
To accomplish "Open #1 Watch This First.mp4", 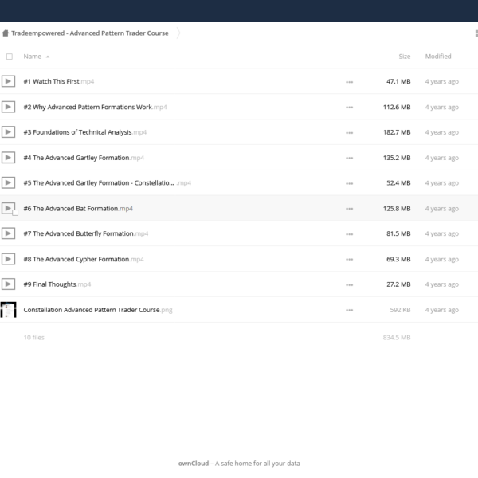I will coord(59,81).
